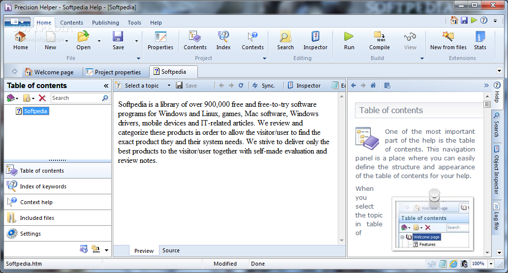Click the quick access help question mark
The image size is (508, 273).
(484, 20)
